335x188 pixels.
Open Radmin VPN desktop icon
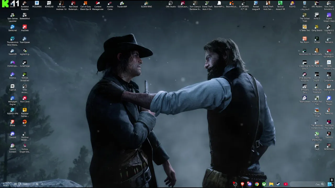pos(12,111)
